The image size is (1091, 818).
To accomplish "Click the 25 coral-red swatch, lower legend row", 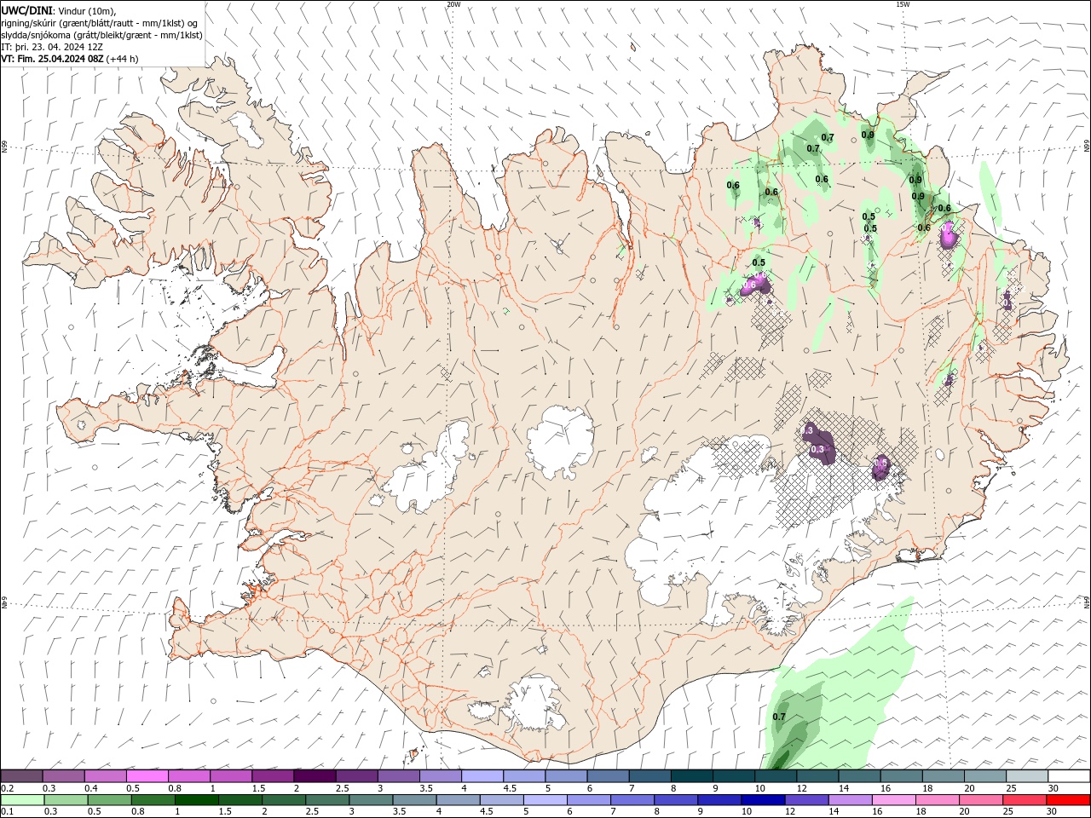I will (x=1024, y=800).
